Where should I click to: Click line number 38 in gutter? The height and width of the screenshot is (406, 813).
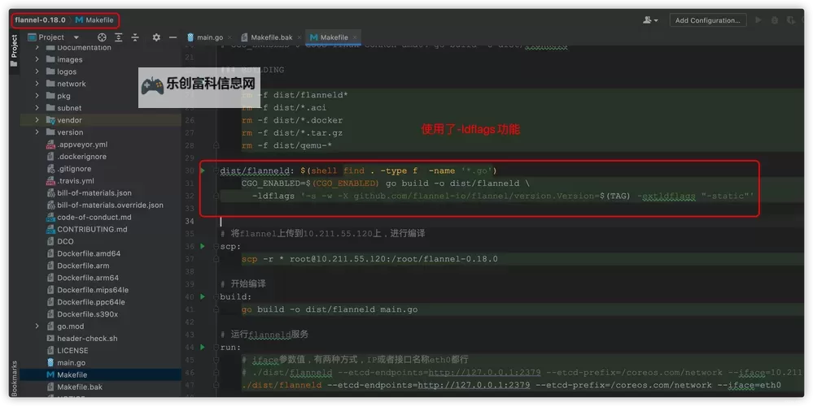[190, 271]
